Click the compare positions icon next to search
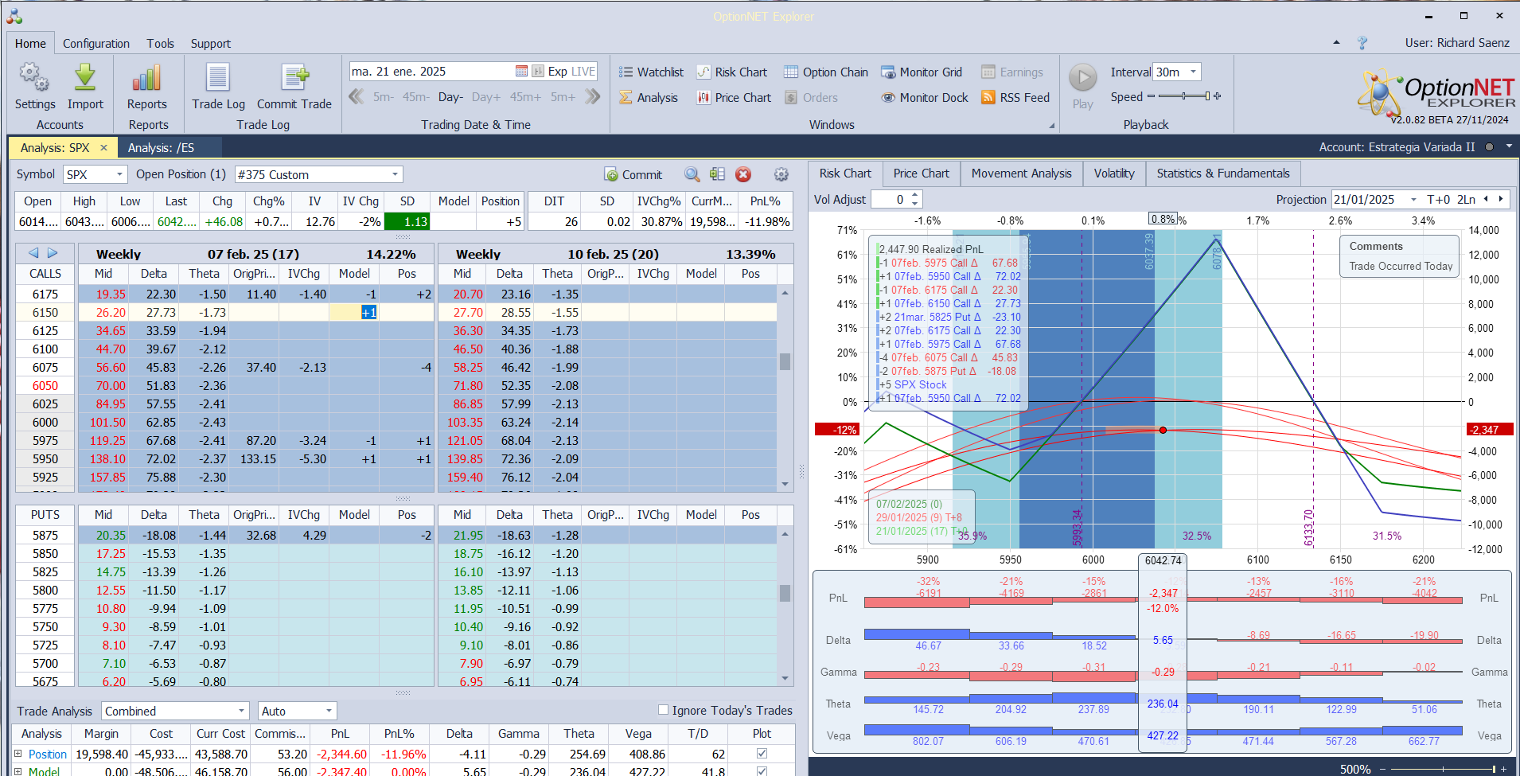Viewport: 1520px width, 776px height. (717, 175)
